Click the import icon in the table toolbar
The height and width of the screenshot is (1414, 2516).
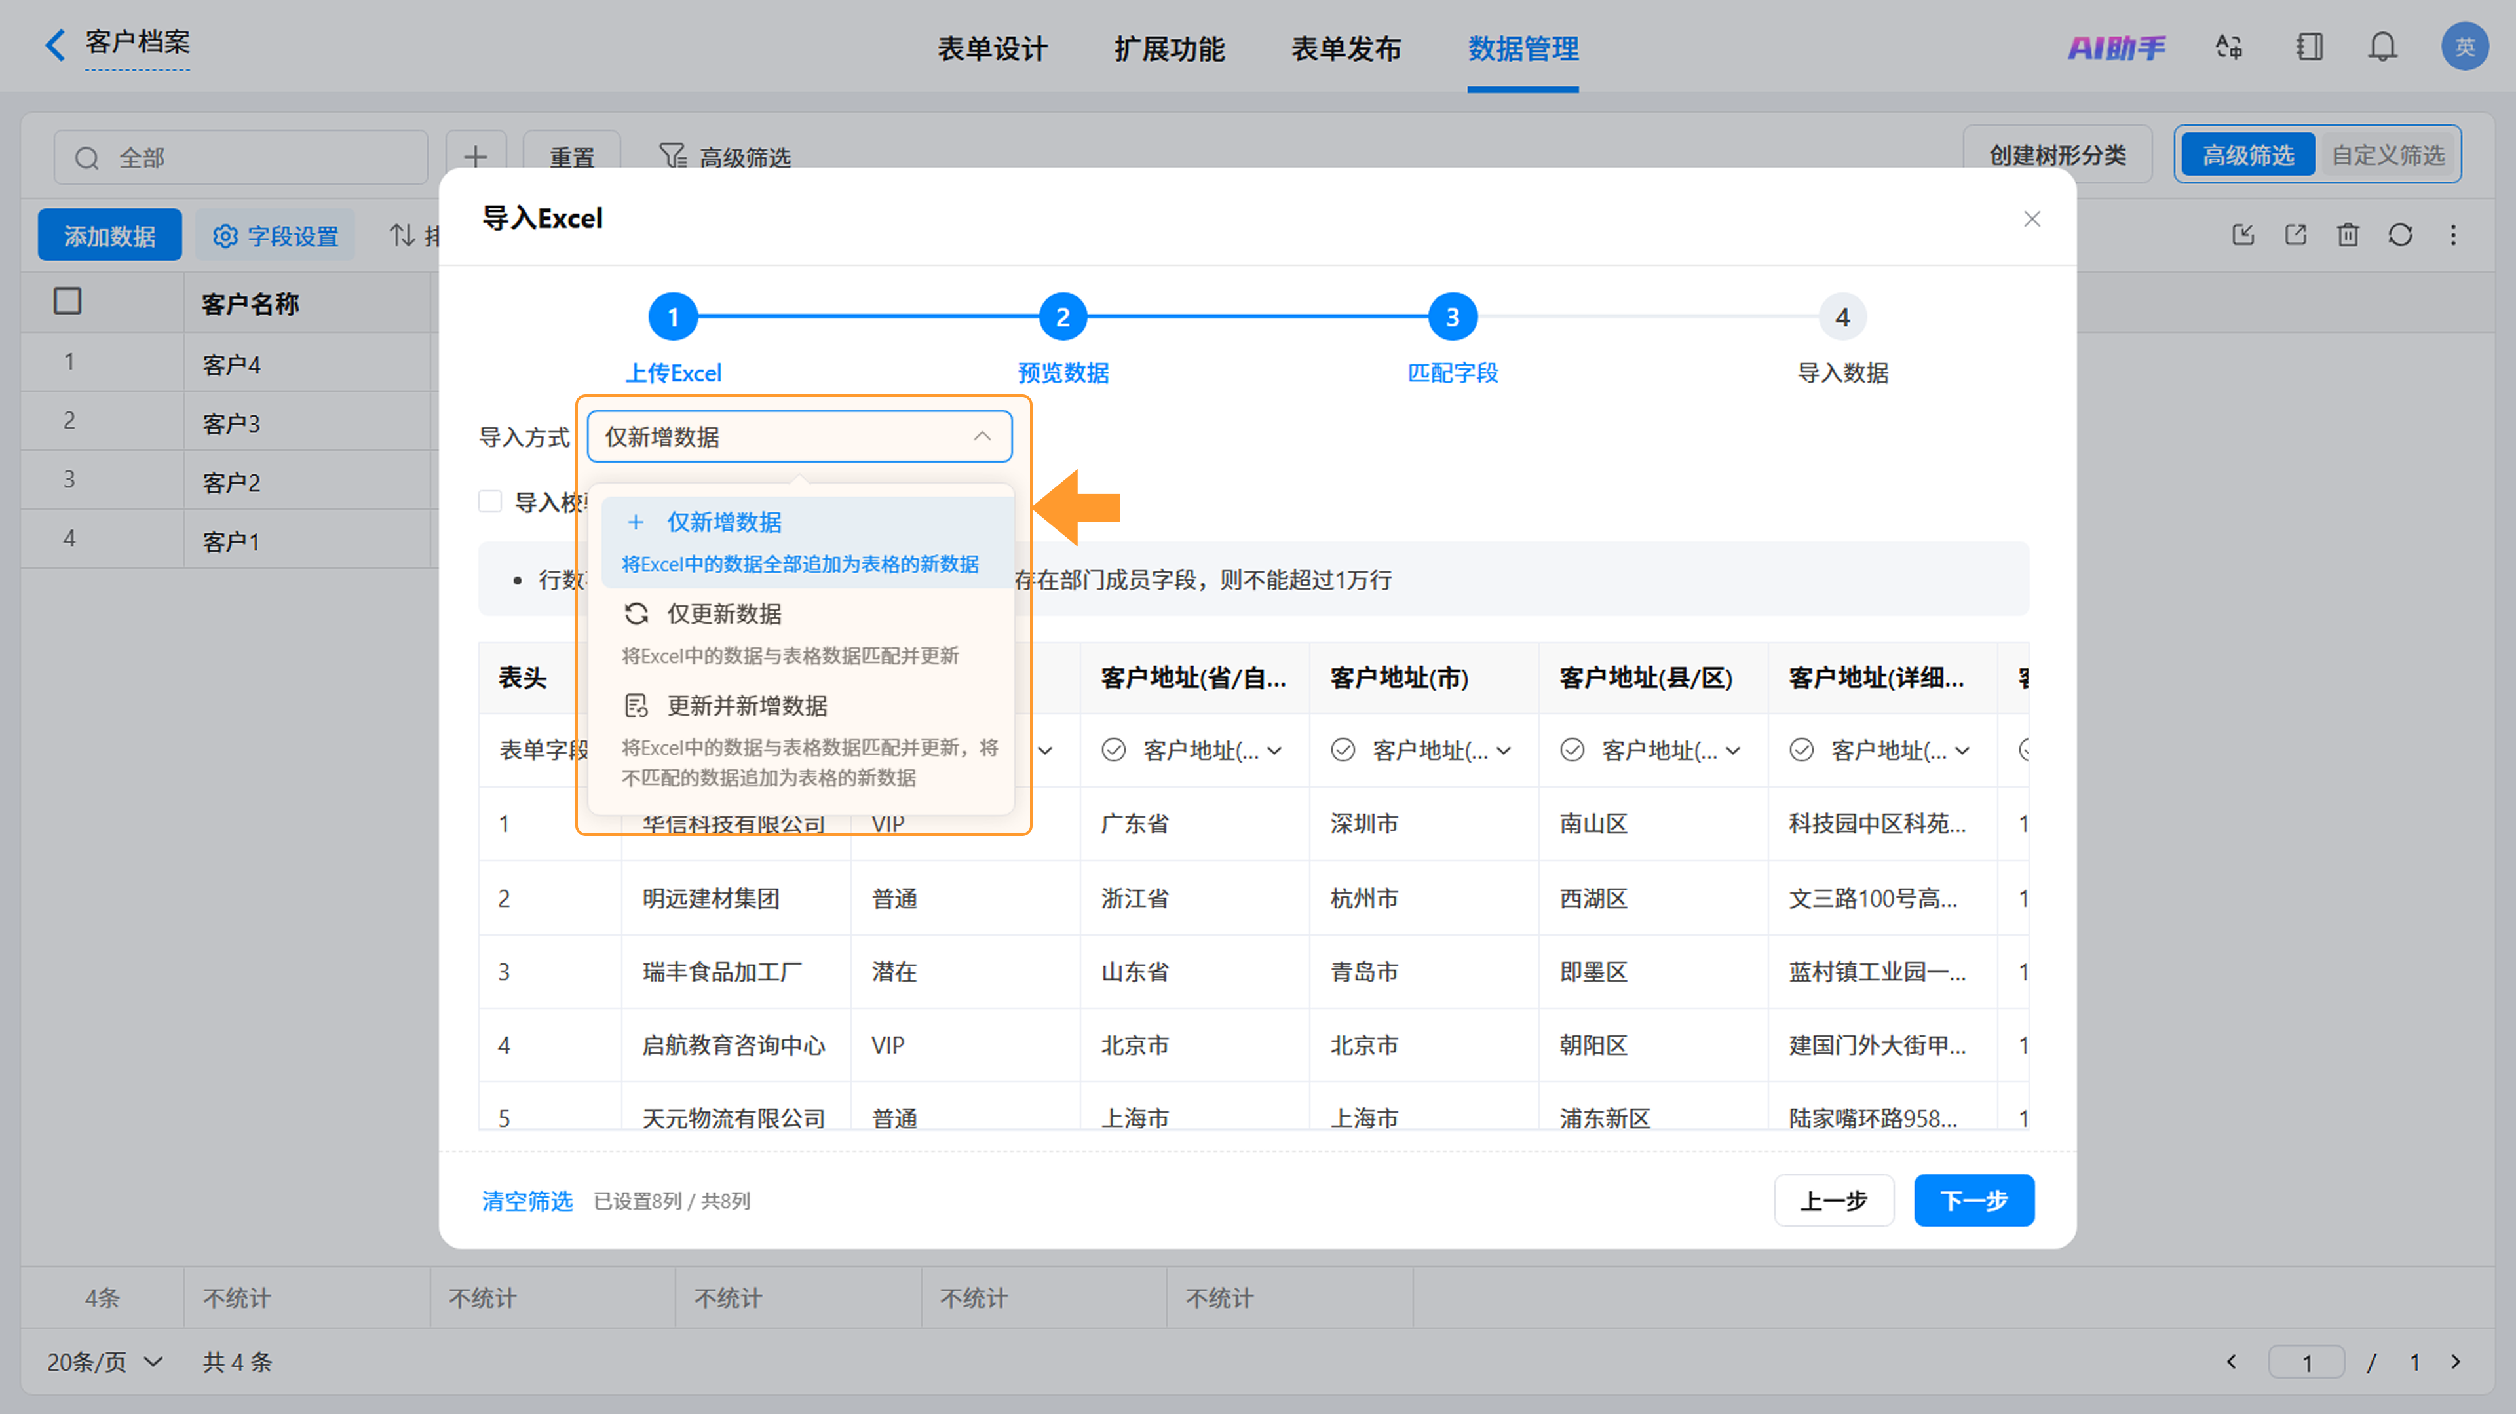pos(2243,235)
